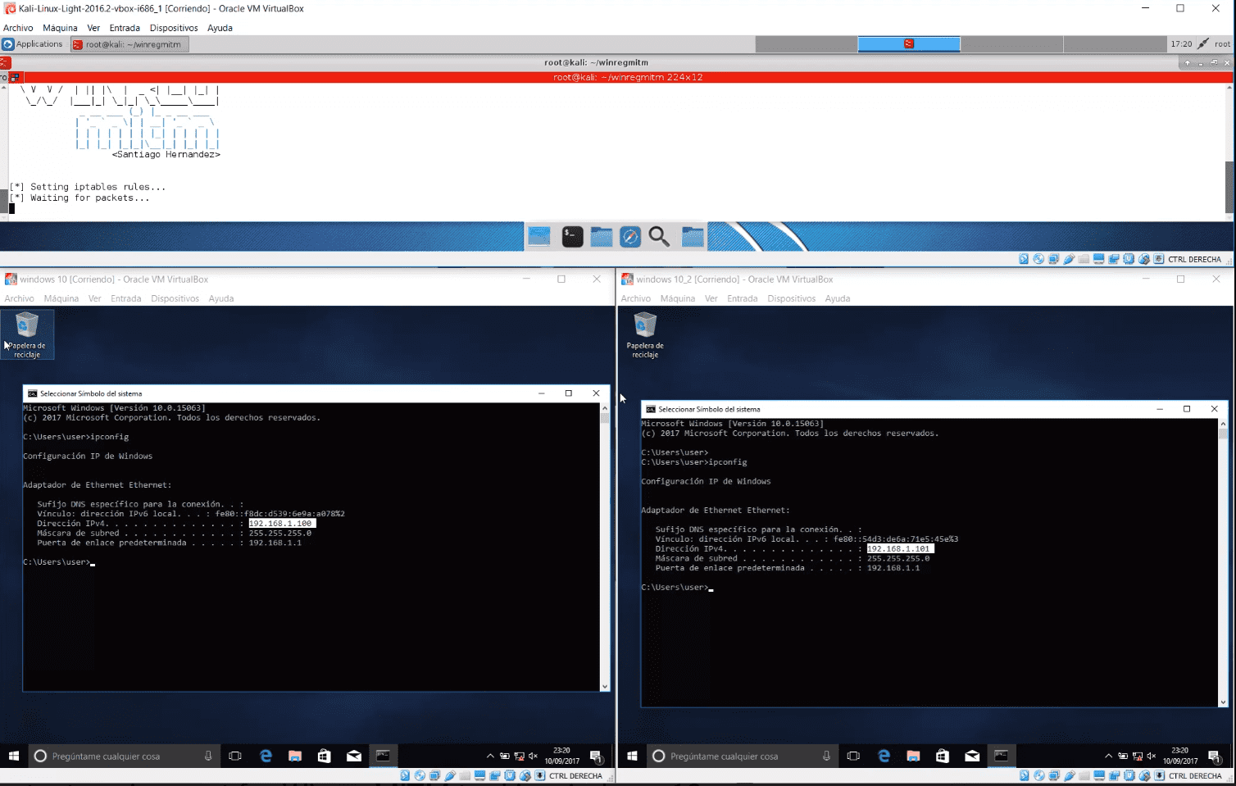Click USB pen icon in Kali VirtualBox status bar
The width and height of the screenshot is (1236, 786).
point(1069,259)
